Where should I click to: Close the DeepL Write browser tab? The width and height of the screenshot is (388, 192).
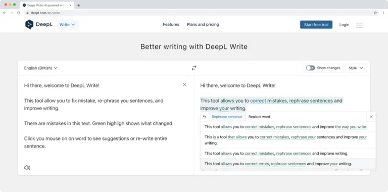click(70, 5)
